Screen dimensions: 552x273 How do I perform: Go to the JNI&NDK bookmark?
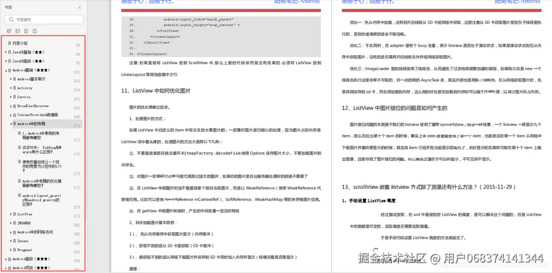pos(23,223)
